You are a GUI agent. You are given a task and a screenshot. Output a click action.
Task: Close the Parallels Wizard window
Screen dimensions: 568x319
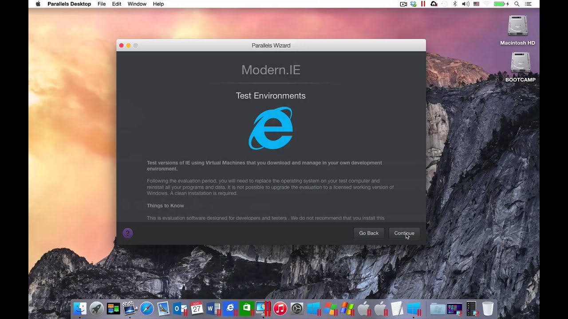121,45
